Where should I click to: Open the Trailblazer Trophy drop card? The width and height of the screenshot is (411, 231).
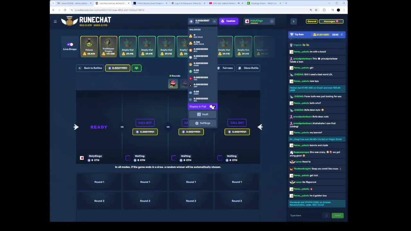coord(108,47)
